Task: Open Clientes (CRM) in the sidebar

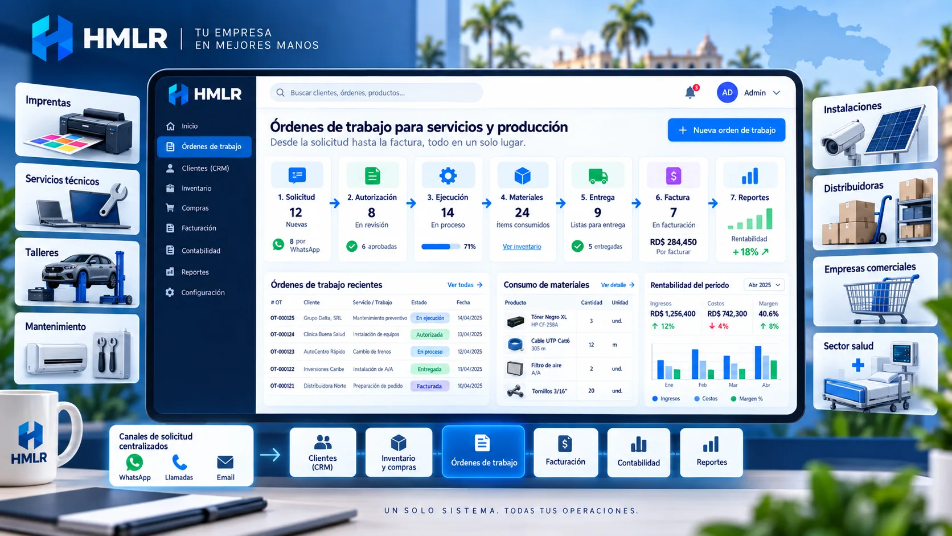Action: [x=205, y=168]
